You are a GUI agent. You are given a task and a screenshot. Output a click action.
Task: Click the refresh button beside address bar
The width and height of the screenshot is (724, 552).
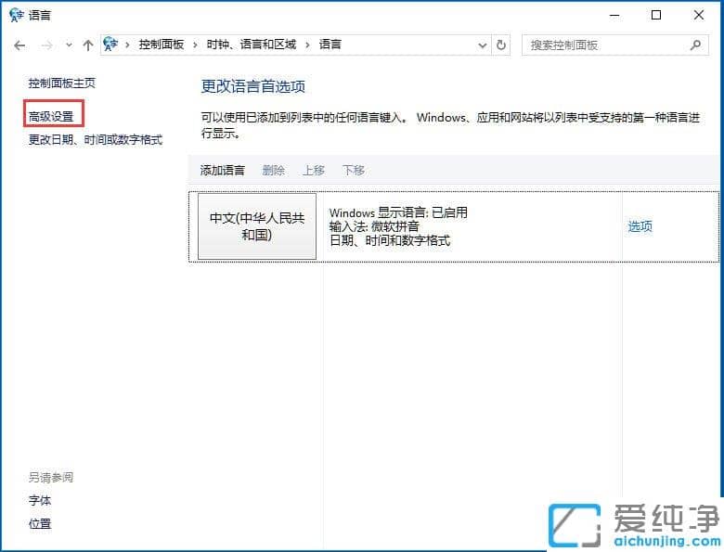(502, 45)
